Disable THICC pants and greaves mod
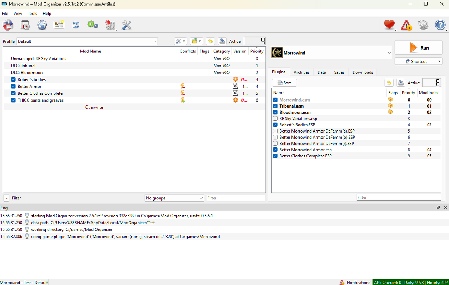449x285 pixels. (13, 100)
